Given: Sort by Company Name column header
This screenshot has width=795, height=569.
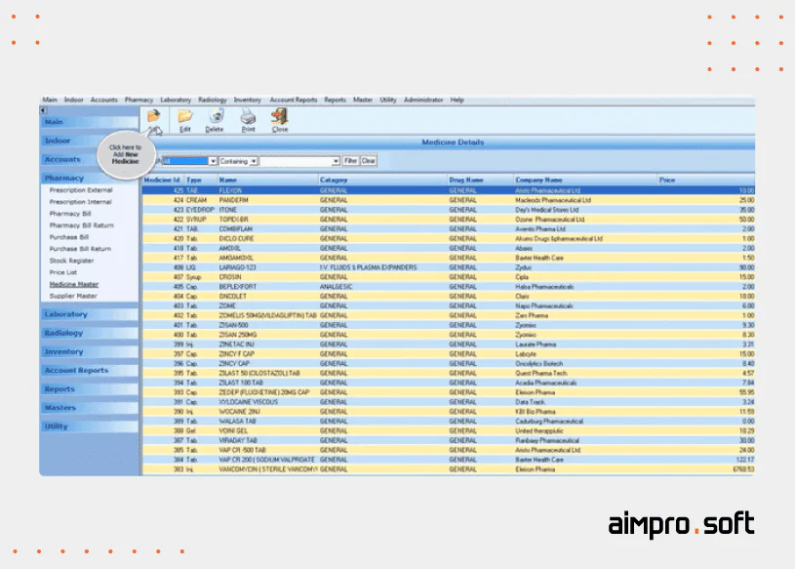Looking at the screenshot, I should coord(585,180).
